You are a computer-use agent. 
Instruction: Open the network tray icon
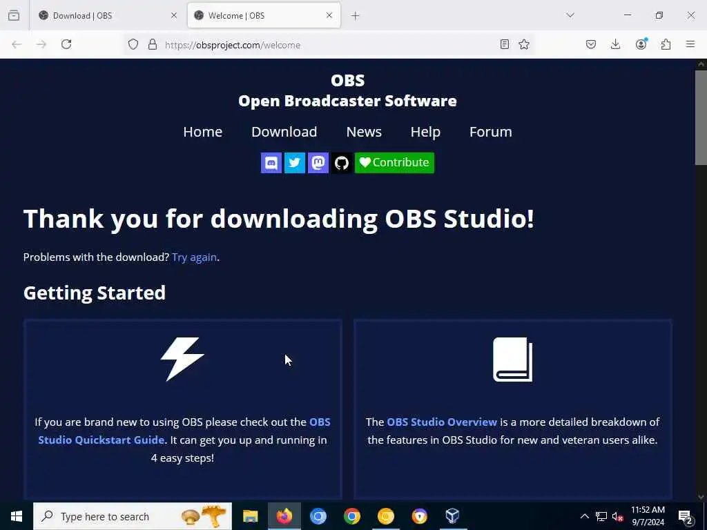(601, 516)
